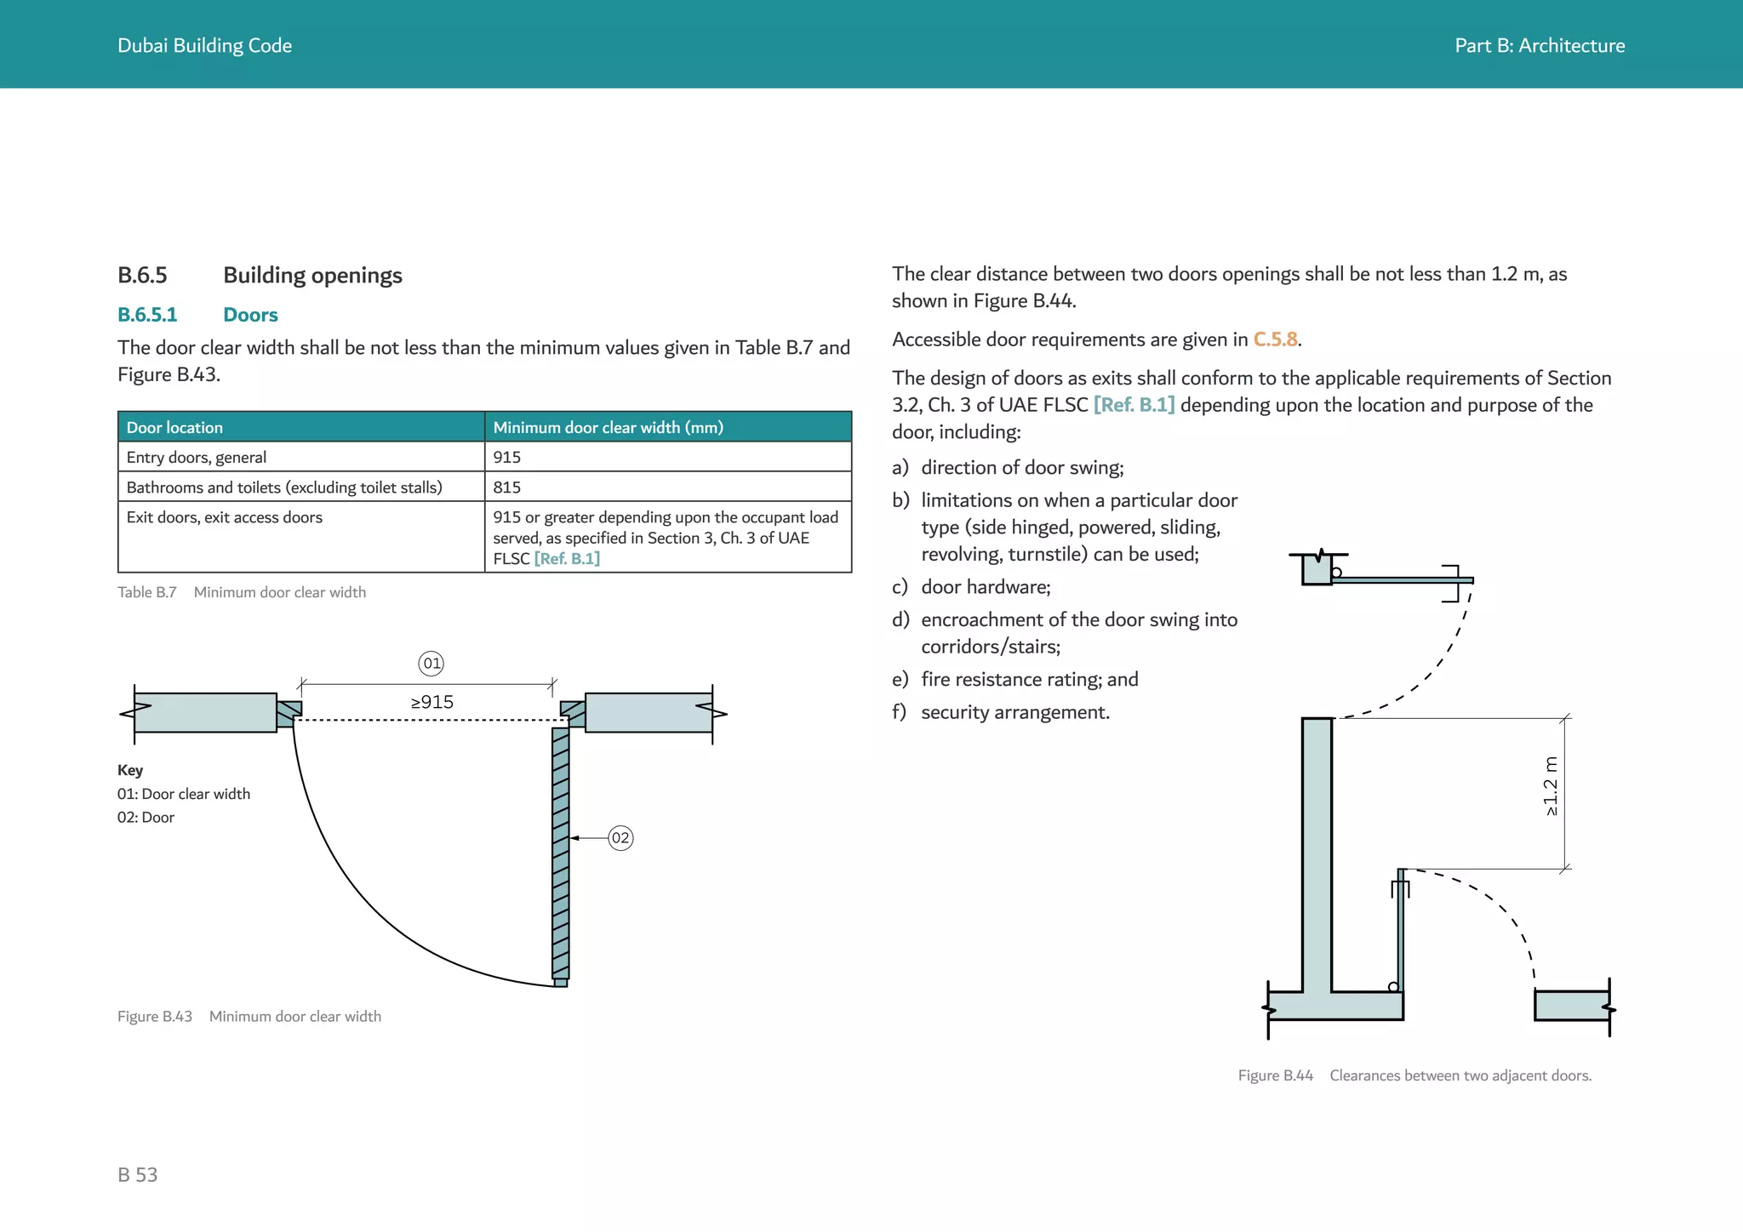Click the ≥915 dimension label
Viewport: 1743px width, 1232px height.
click(431, 702)
